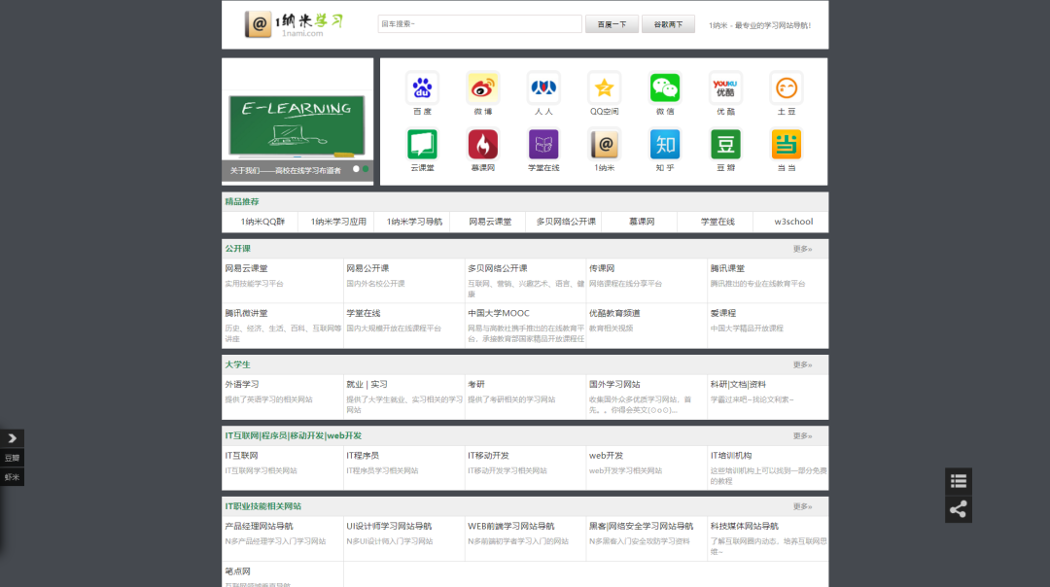Open web开发 link
Screen dimensions: 1050x587
pos(606,455)
